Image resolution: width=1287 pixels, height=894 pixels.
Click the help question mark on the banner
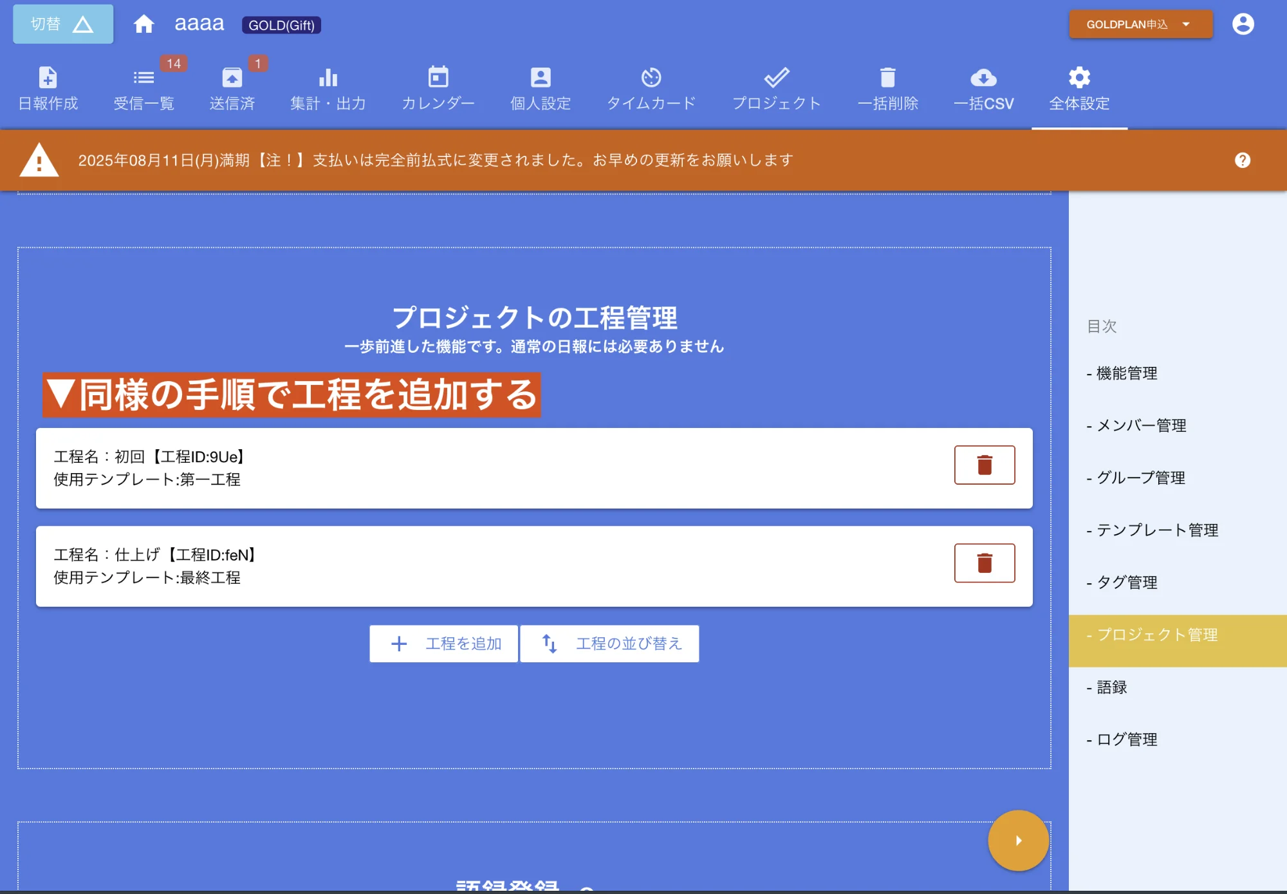point(1243,160)
